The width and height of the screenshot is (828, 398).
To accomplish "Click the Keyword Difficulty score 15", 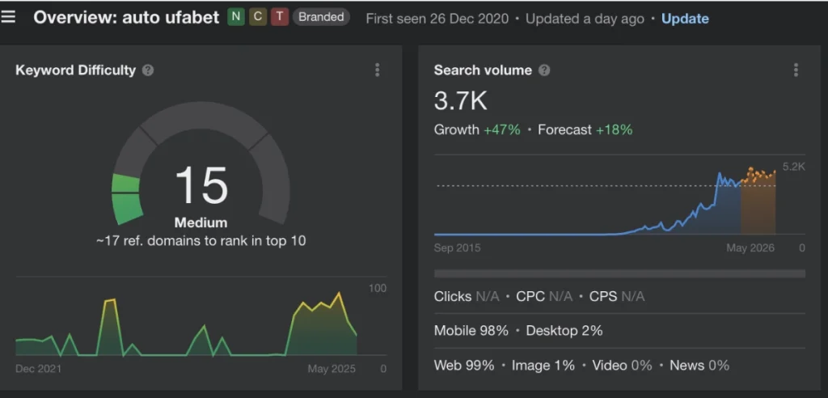I will [201, 185].
